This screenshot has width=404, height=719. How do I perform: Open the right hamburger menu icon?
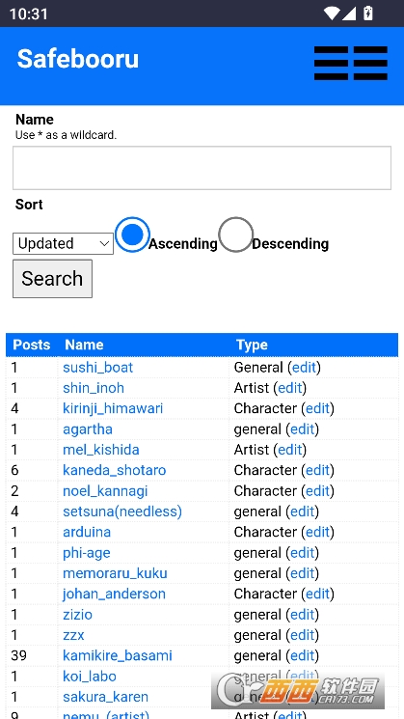coord(370,64)
